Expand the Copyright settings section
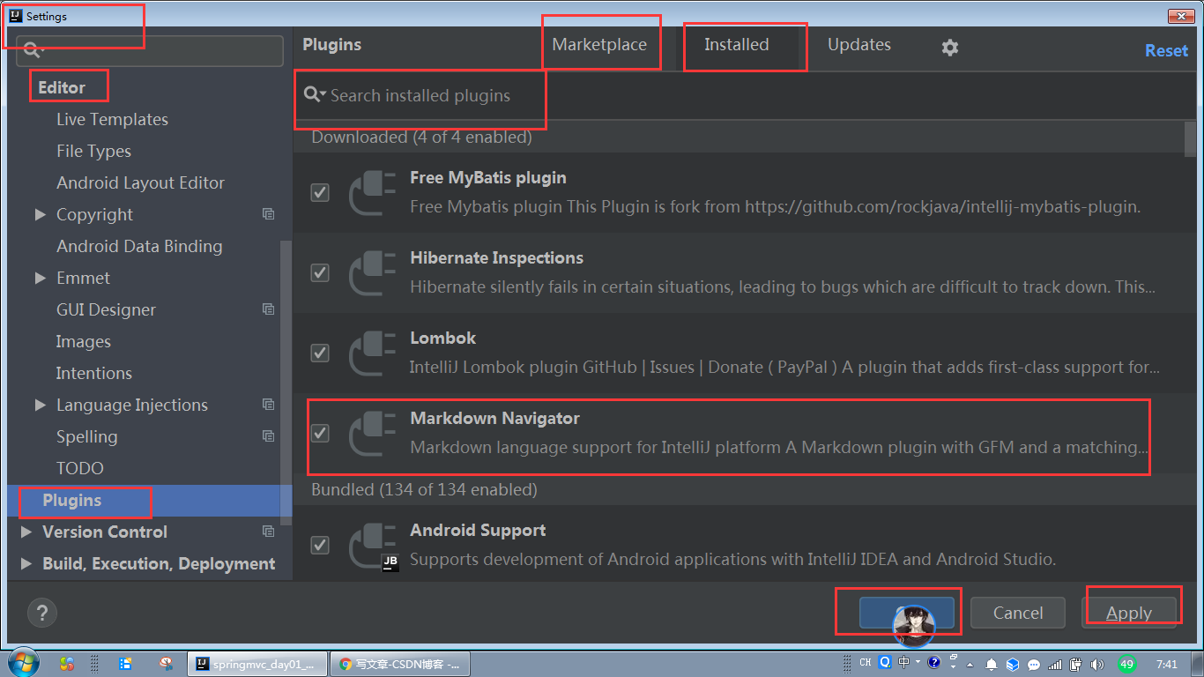The image size is (1204, 677). (x=40, y=214)
